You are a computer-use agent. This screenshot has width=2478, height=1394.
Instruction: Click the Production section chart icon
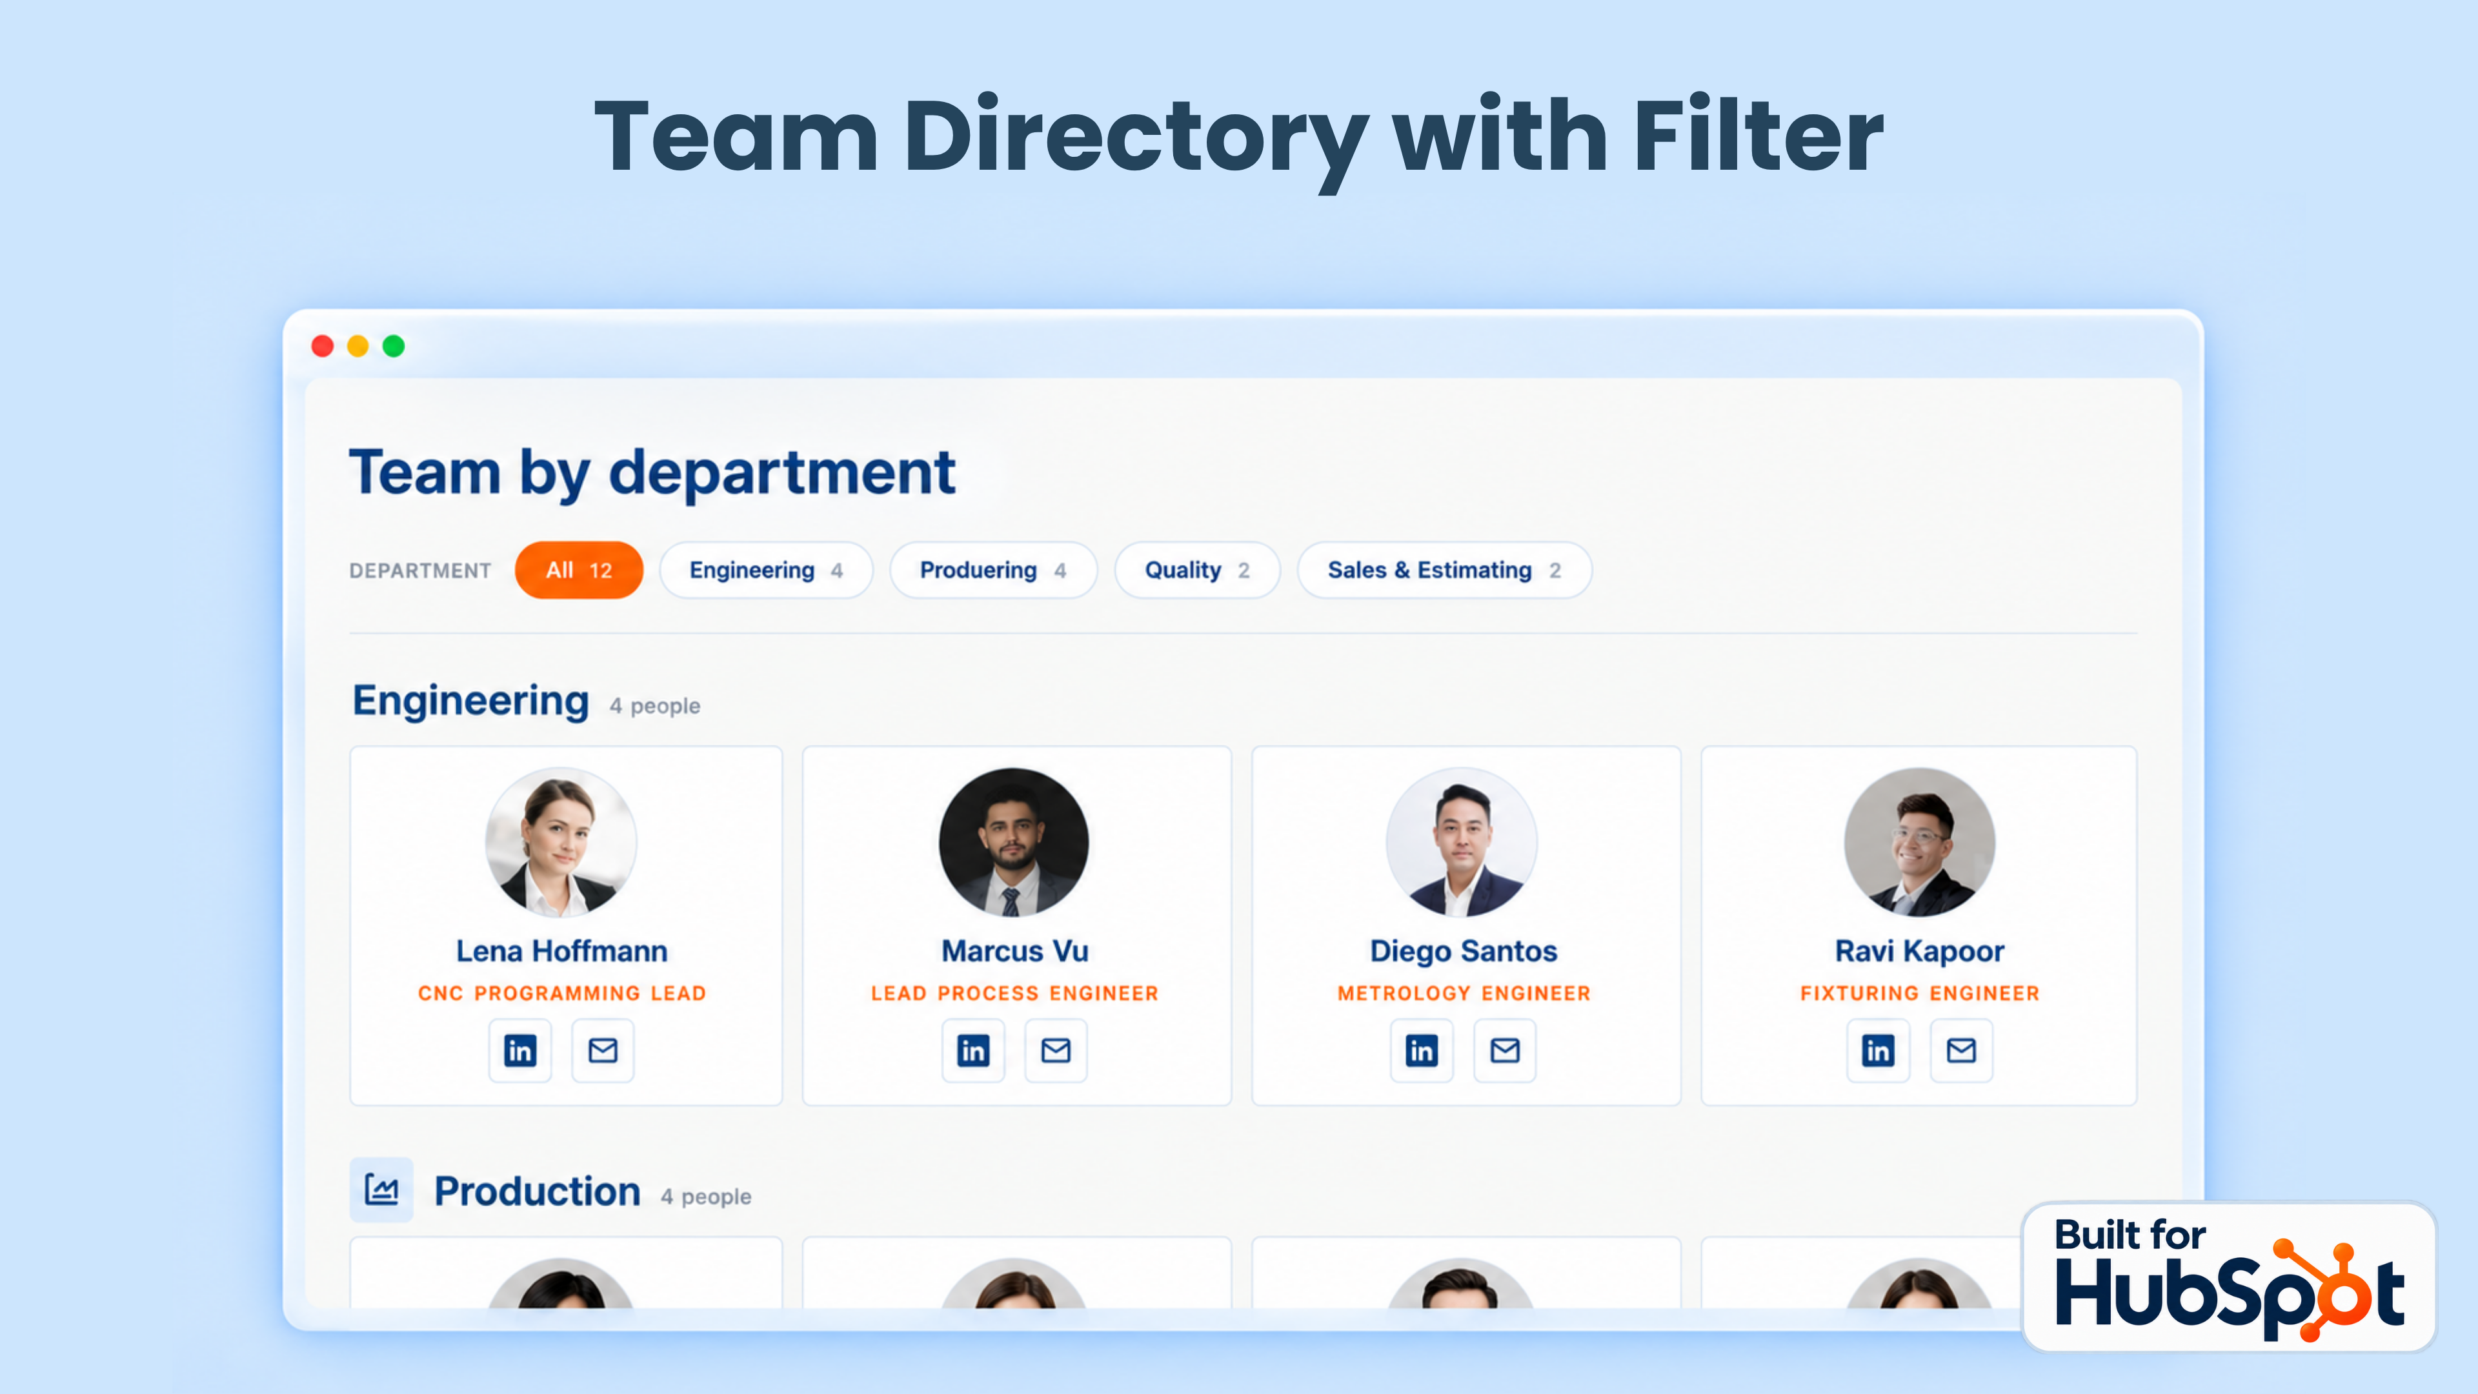pos(381,1190)
